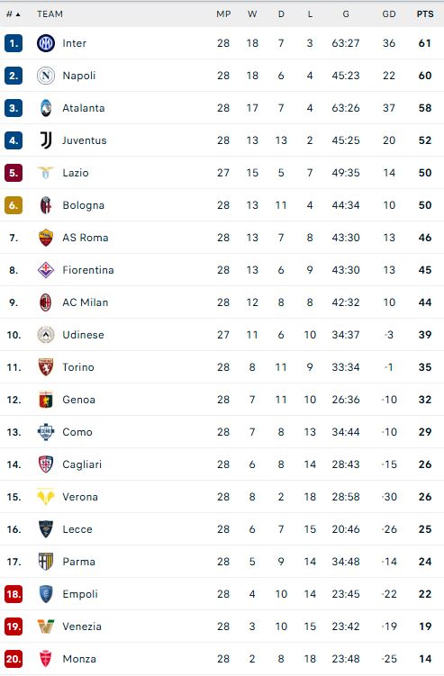Click the Inter club crest icon
This screenshot has height=676, width=444.
[46, 43]
